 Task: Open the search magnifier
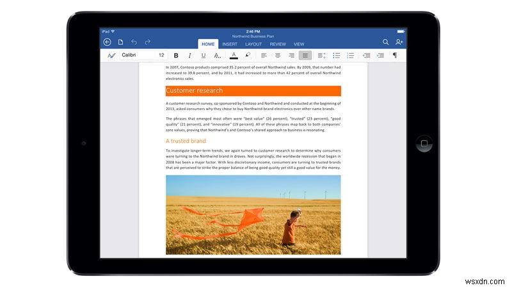point(386,42)
